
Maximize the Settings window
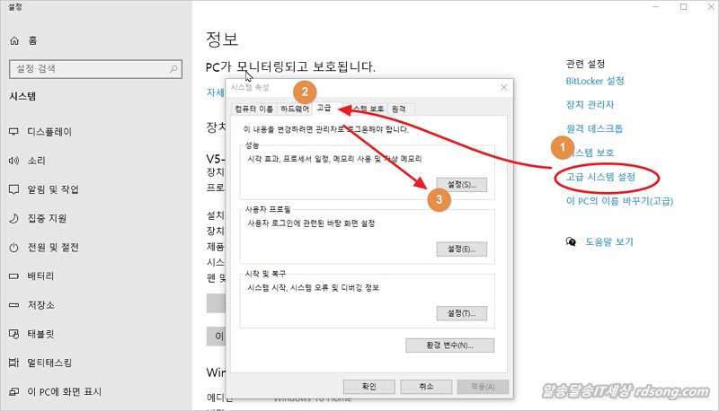(x=683, y=7)
